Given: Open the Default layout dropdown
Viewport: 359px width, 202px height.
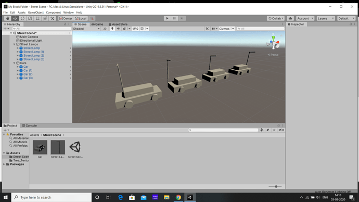Looking at the screenshot, I should [x=346, y=18].
